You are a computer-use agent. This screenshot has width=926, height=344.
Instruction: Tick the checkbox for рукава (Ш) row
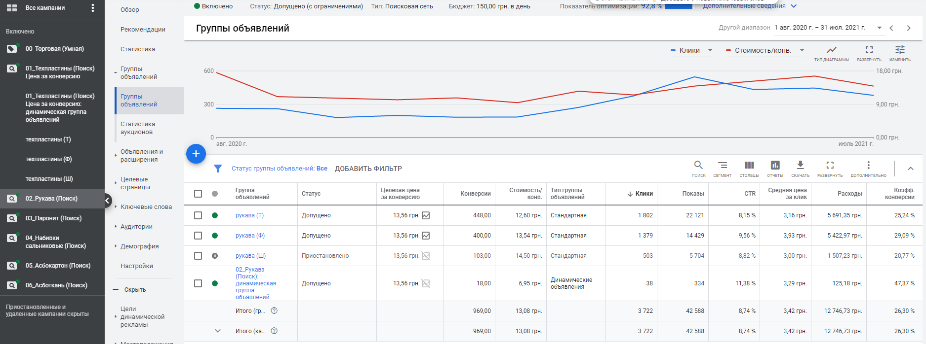click(x=198, y=256)
